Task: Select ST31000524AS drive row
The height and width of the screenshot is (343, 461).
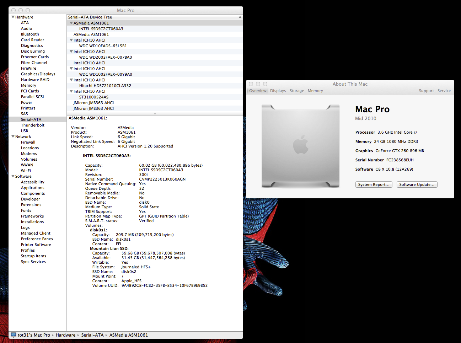Action: tap(155, 97)
